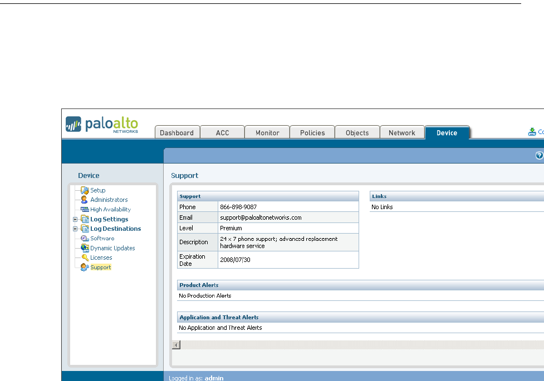The image size is (544, 381).
Task: Select Log Settings tree item
Action: click(x=109, y=219)
